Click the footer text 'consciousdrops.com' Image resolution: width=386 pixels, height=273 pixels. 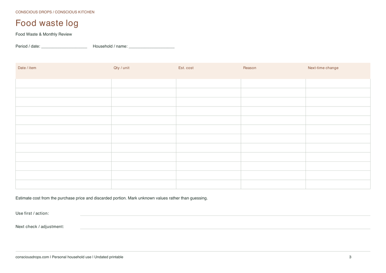tap(32, 257)
